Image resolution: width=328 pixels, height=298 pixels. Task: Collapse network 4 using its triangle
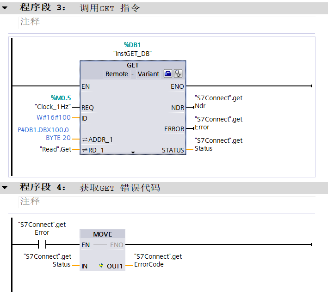coord(5,188)
